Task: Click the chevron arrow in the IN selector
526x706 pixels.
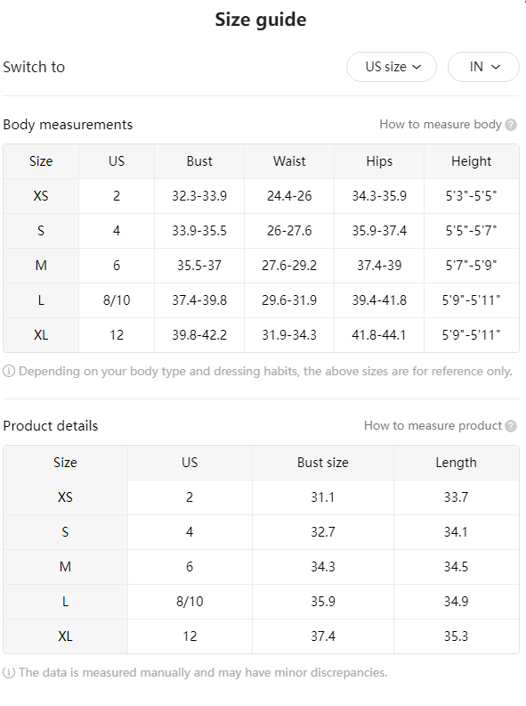Action: (496, 67)
